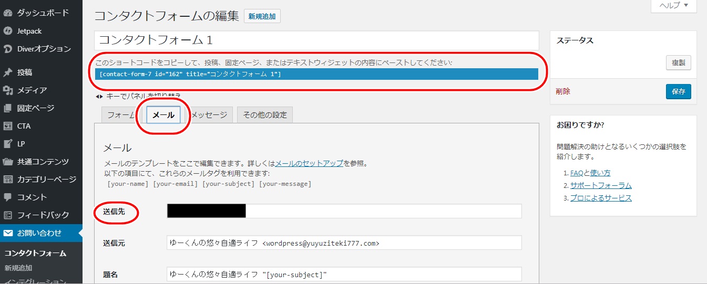Click the 固定ページ pages icon

[x=8, y=108]
